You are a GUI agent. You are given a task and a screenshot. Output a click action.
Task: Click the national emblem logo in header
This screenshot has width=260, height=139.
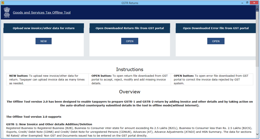pyautogui.click(x=7, y=12)
